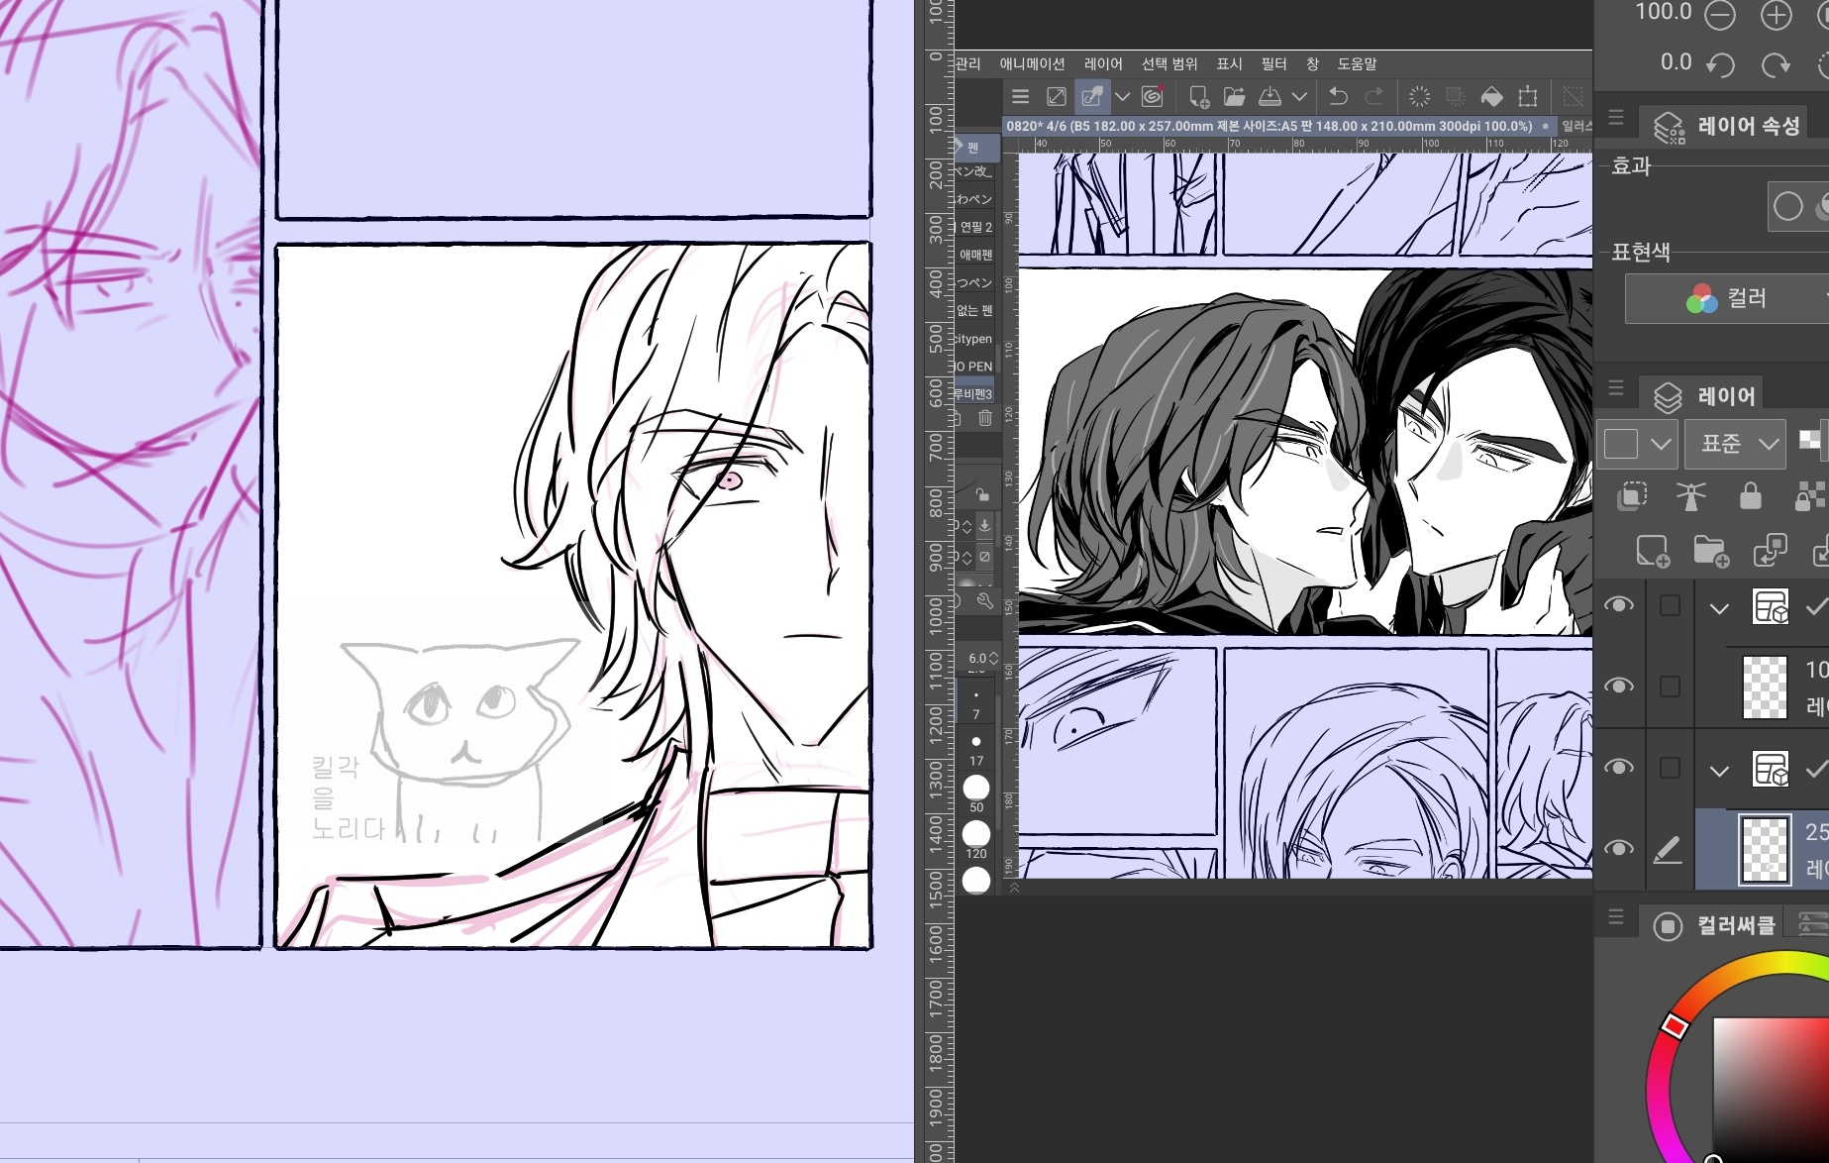
Task: Choose brush size preset 17
Action: [976, 749]
